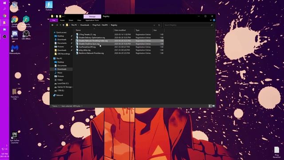This screenshot has height=160, width=284.
Task: Select Disable OneDrive Sync.reg file
Action: tap(119, 44)
